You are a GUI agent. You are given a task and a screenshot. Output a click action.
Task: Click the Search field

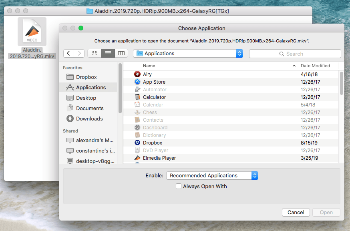click(295, 54)
